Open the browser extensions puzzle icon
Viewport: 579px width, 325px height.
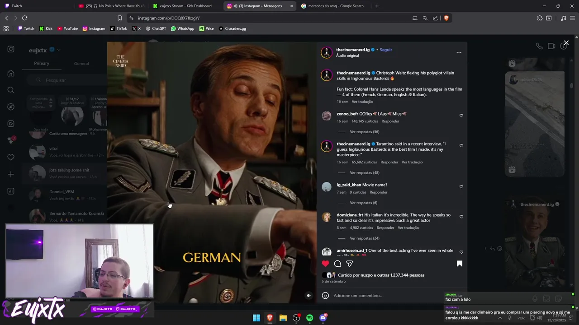(x=540, y=18)
